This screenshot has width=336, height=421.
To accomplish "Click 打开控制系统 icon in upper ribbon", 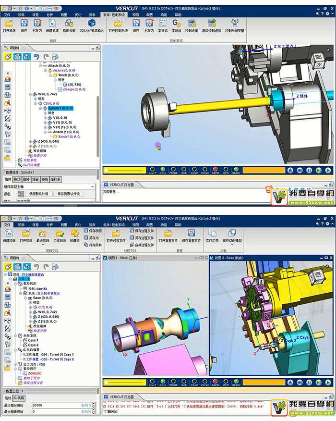I will click(x=118, y=24).
